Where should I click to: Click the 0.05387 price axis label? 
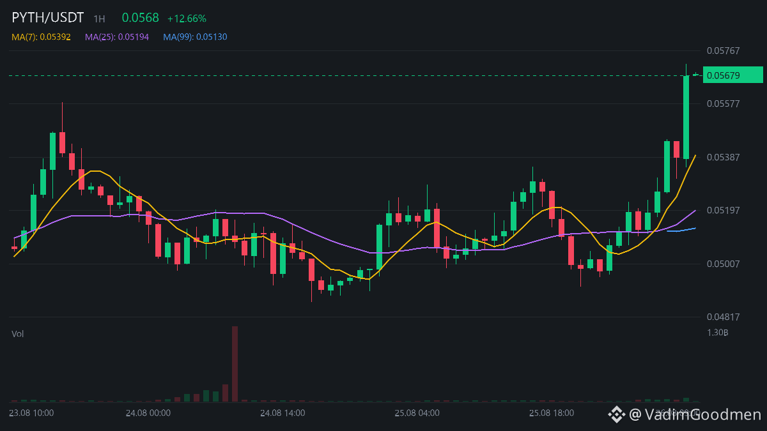[x=723, y=157]
